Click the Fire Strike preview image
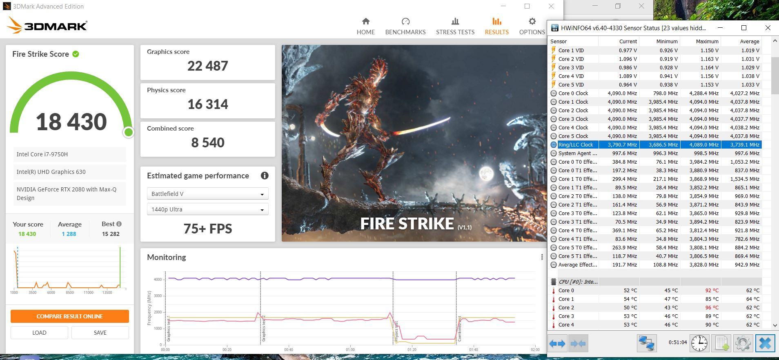Screen dimensions: 779x360 click(x=414, y=143)
